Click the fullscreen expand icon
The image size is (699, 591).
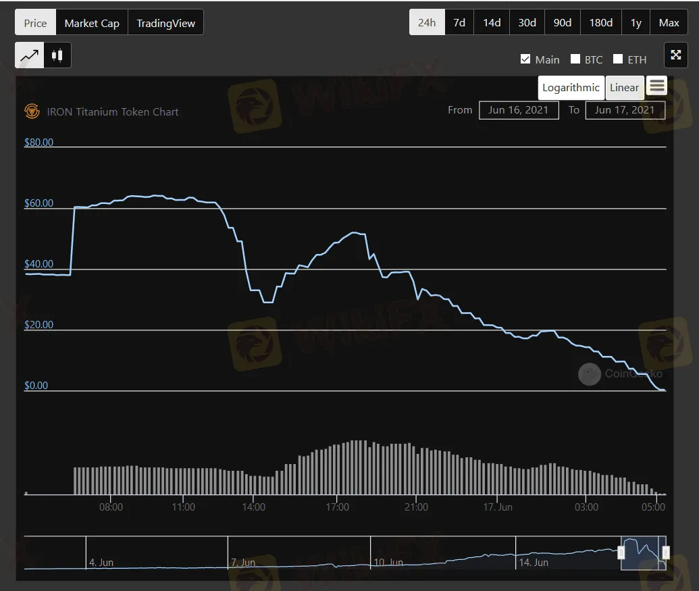[675, 55]
